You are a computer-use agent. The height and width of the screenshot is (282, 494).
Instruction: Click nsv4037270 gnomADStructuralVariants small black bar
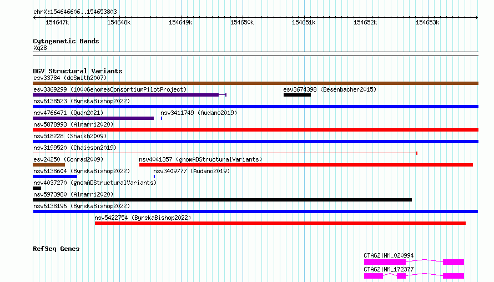(x=37, y=188)
